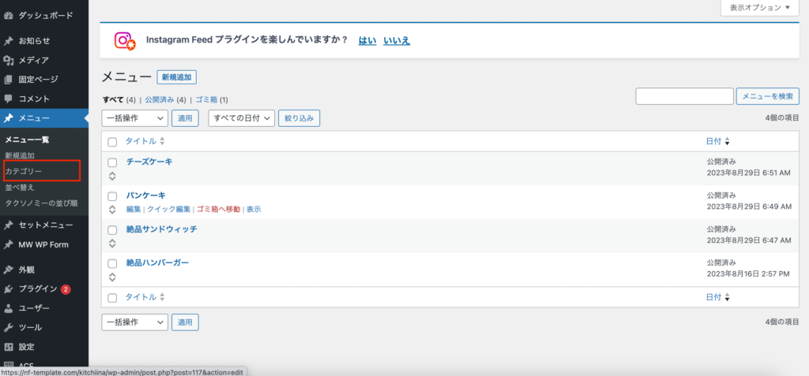Check the select-all box in top header
The width and height of the screenshot is (809, 376).
(x=112, y=142)
